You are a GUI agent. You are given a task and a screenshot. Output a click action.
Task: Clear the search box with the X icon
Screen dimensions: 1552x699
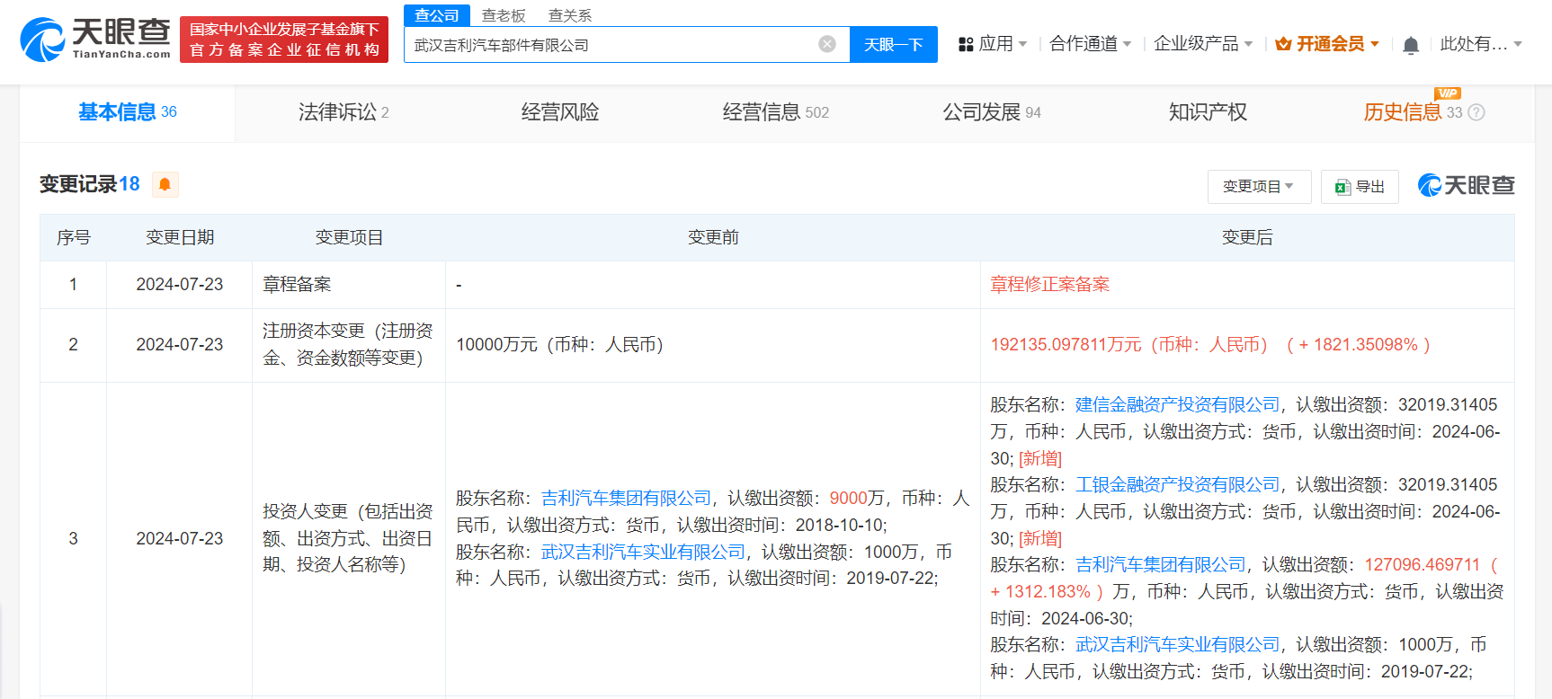click(827, 44)
